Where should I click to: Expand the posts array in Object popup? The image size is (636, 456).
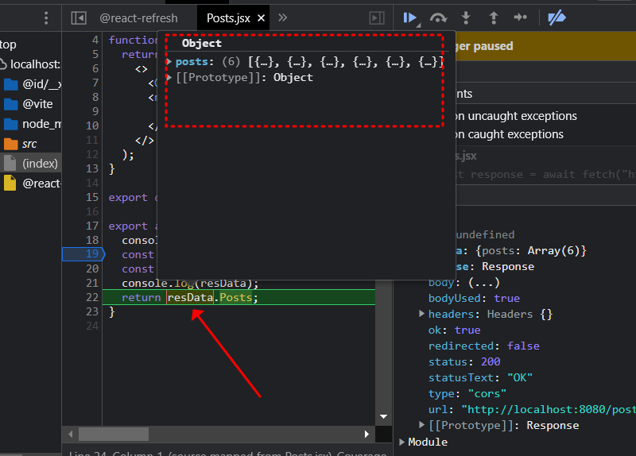click(169, 62)
